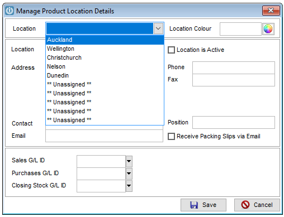Pick Dunedin from the location list
Image resolution: width=284 pixels, height=217 pixels.
pos(105,75)
